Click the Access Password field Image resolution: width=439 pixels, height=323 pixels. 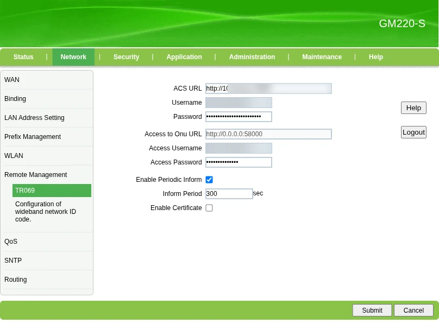tap(239, 162)
